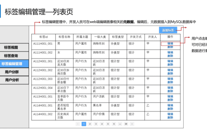Click 编辑 for row A112H001_003
Image resolution: width=207 pixels, height=131 pixels.
(170, 79)
